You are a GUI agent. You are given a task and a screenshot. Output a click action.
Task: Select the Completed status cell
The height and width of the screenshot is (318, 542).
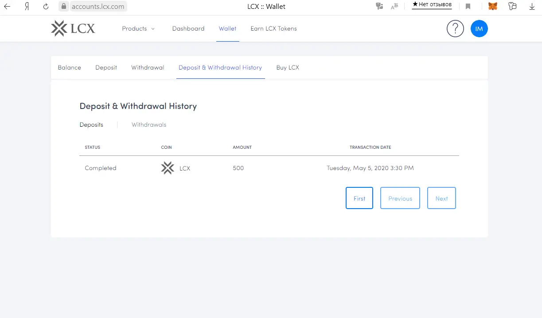[x=101, y=168]
